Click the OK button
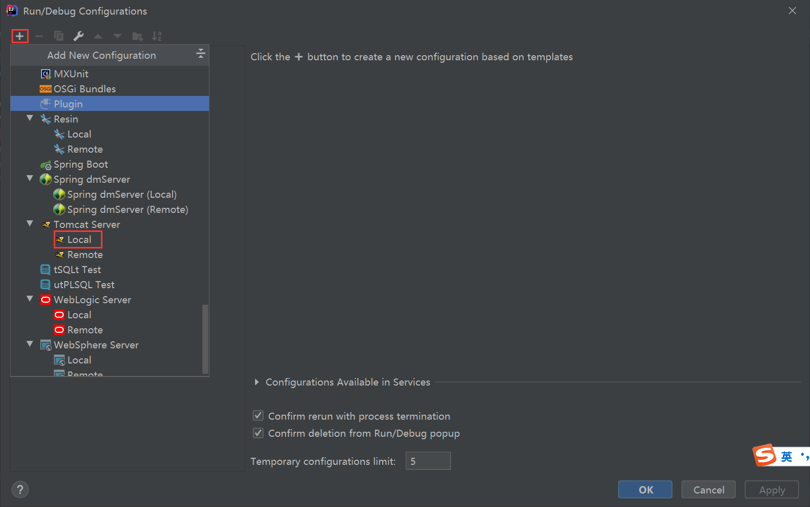 [645, 489]
